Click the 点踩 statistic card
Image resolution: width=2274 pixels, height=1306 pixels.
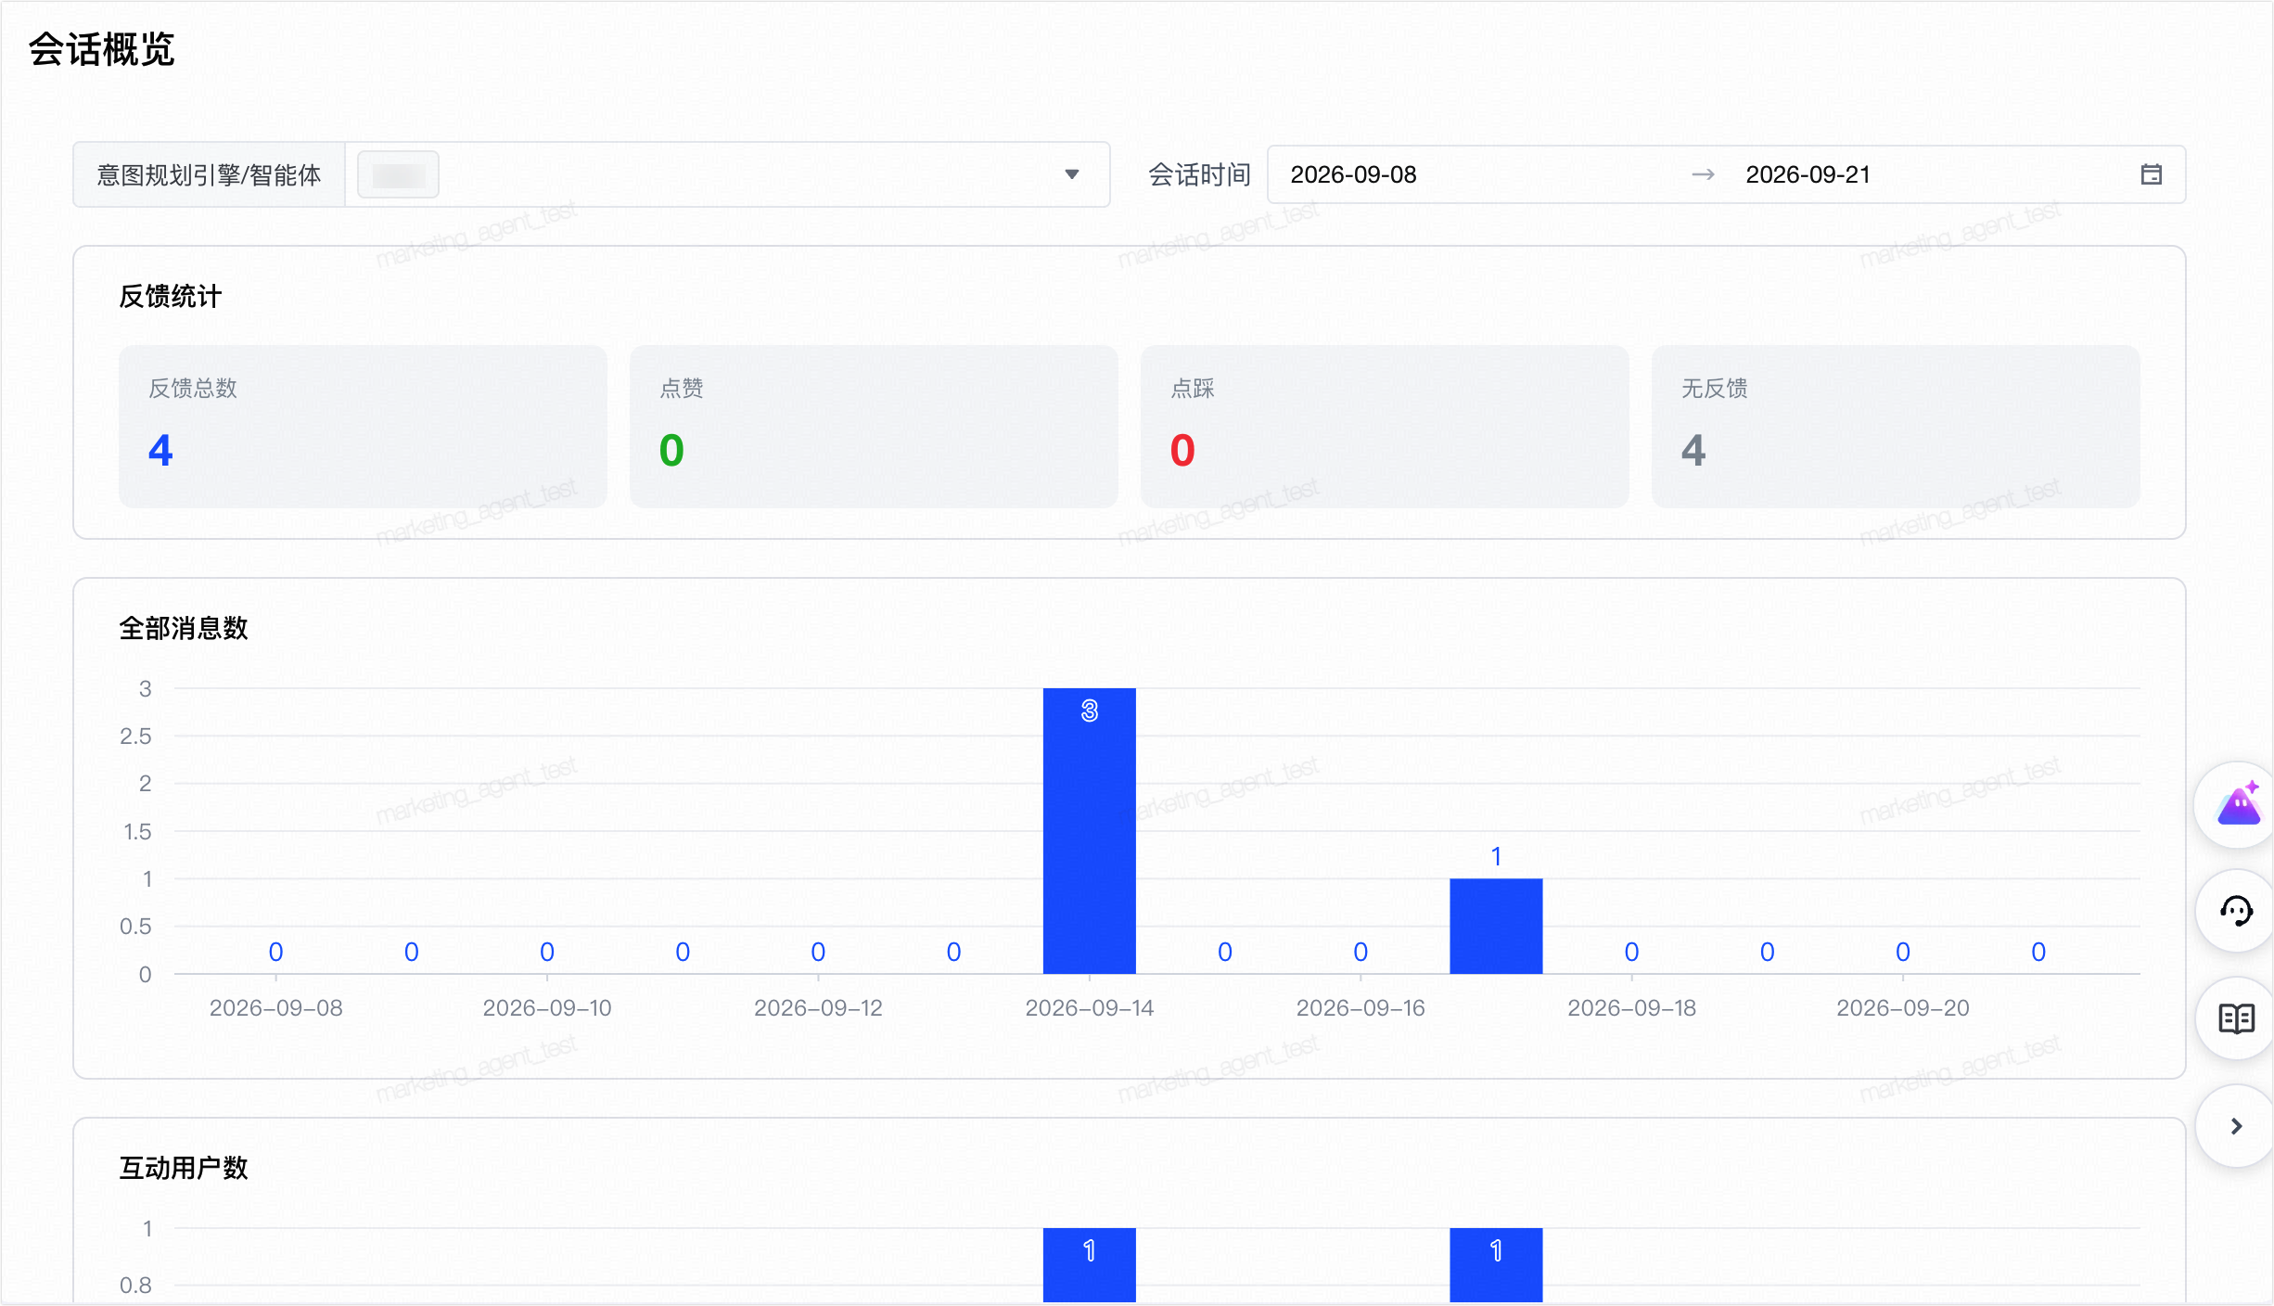pos(1385,427)
